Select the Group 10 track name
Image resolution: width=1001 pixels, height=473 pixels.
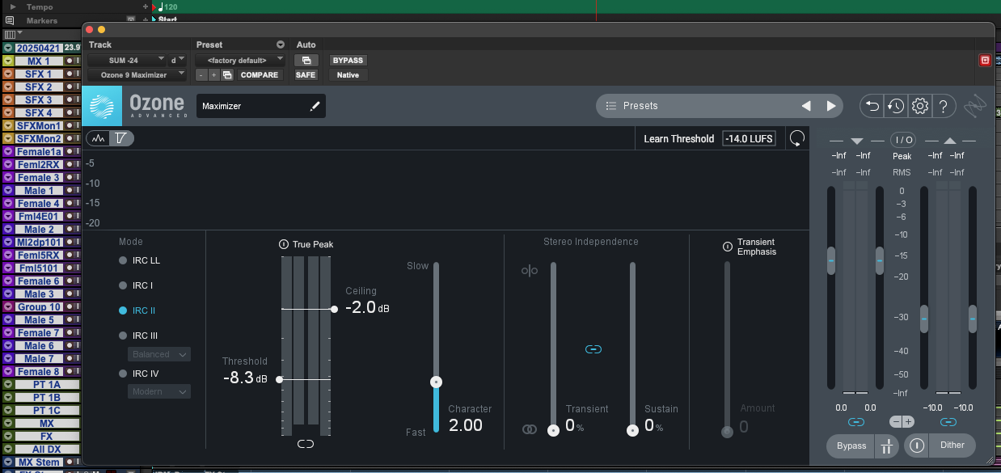pos(39,307)
